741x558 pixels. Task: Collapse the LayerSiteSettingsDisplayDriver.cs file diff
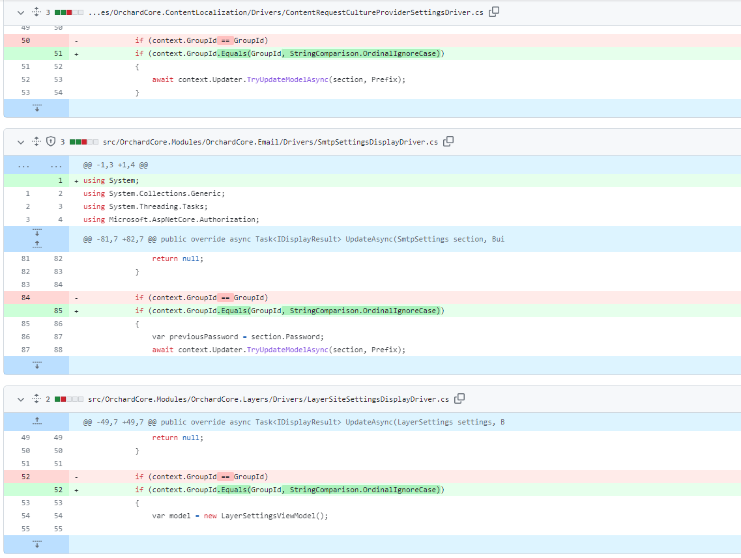pos(20,399)
